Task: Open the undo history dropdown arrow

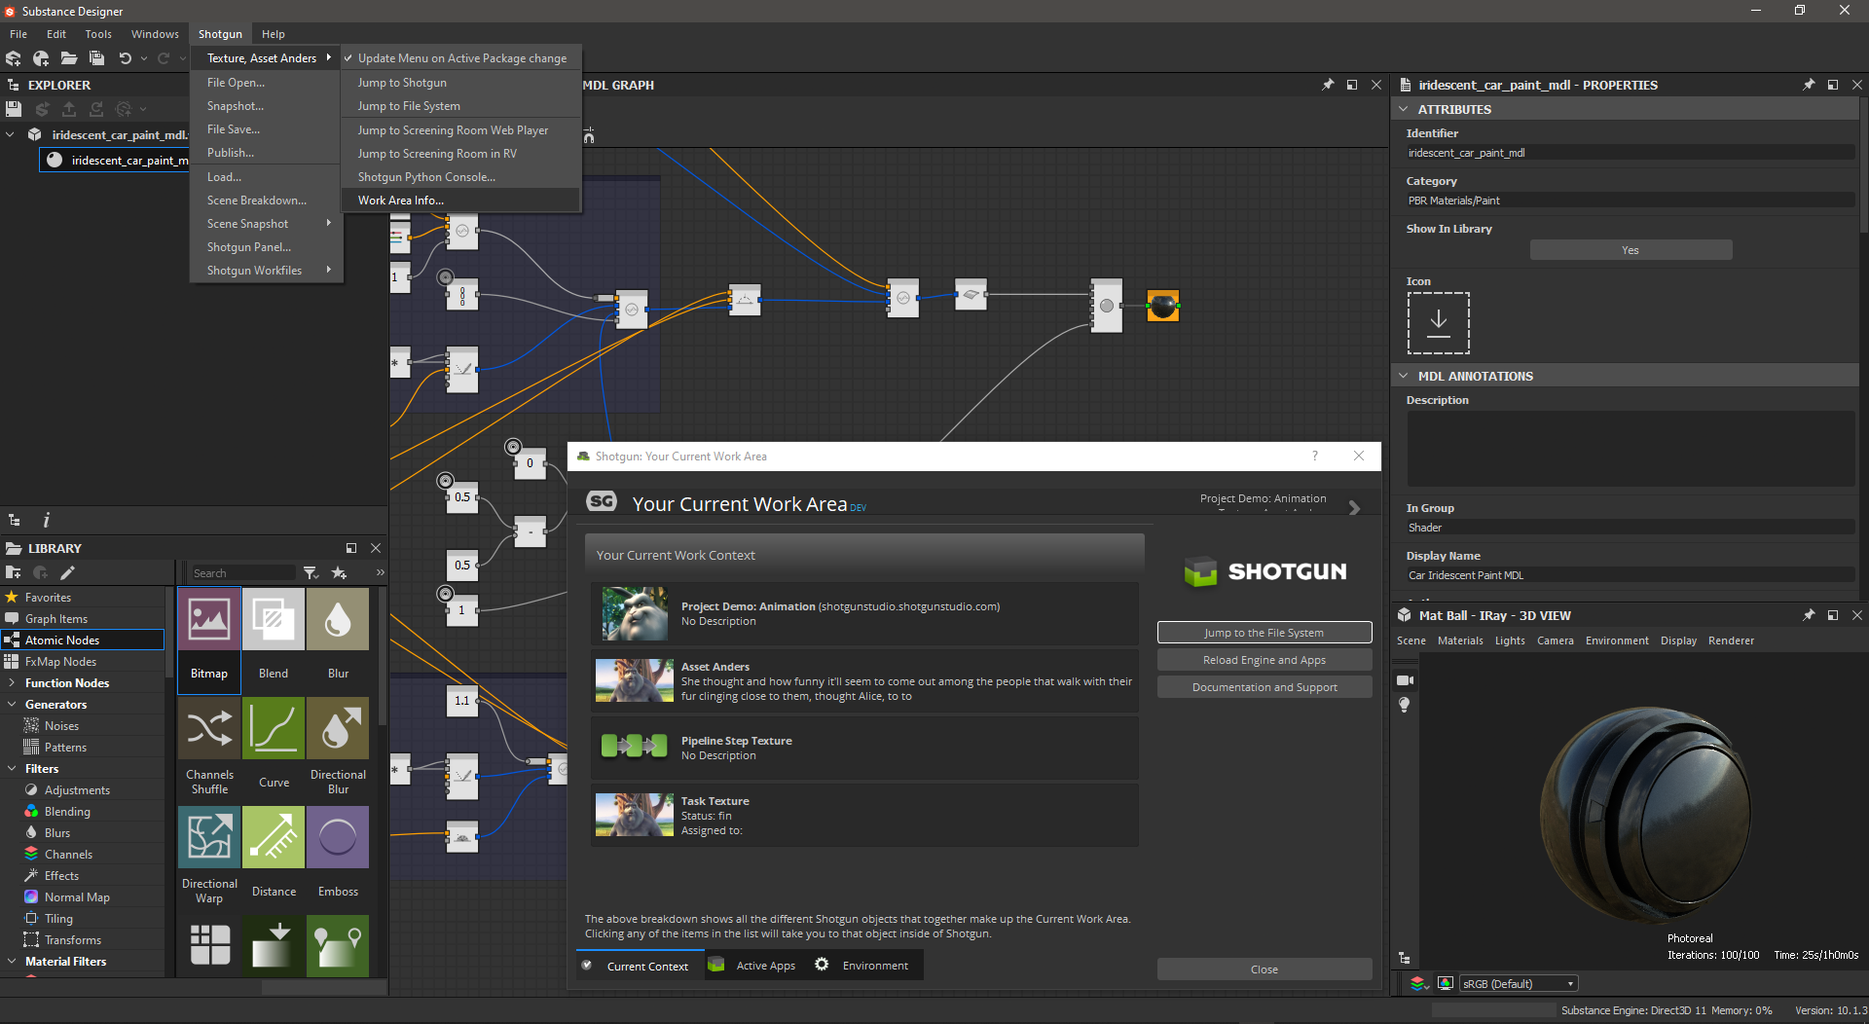Action: 144,58
